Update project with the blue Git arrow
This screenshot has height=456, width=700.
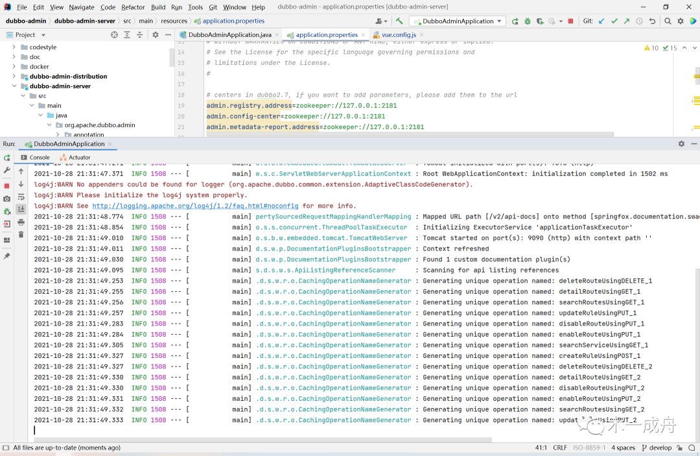[601, 21]
